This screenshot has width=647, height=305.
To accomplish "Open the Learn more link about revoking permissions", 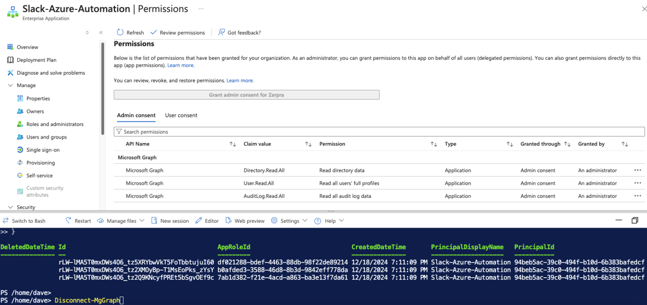I will [x=240, y=80].
